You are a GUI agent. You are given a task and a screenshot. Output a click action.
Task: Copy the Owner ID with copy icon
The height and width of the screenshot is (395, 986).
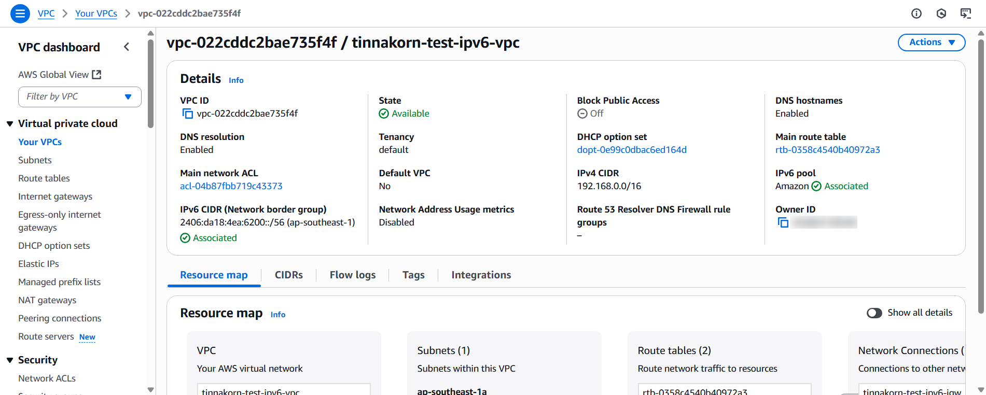click(783, 222)
